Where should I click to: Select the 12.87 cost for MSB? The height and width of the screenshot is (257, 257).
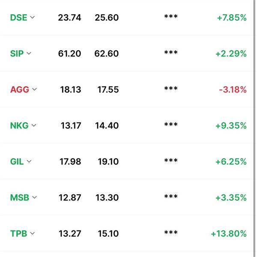(70, 197)
